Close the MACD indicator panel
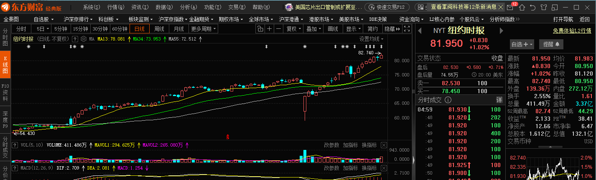 384,168
